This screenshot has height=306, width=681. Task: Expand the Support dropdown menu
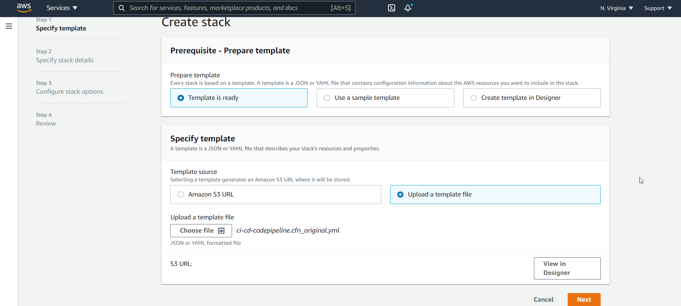[658, 8]
